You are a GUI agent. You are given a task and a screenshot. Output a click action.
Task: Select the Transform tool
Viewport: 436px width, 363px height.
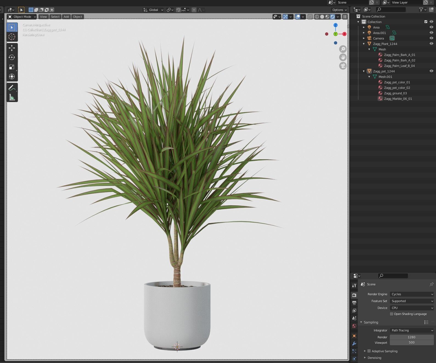pyautogui.click(x=12, y=76)
